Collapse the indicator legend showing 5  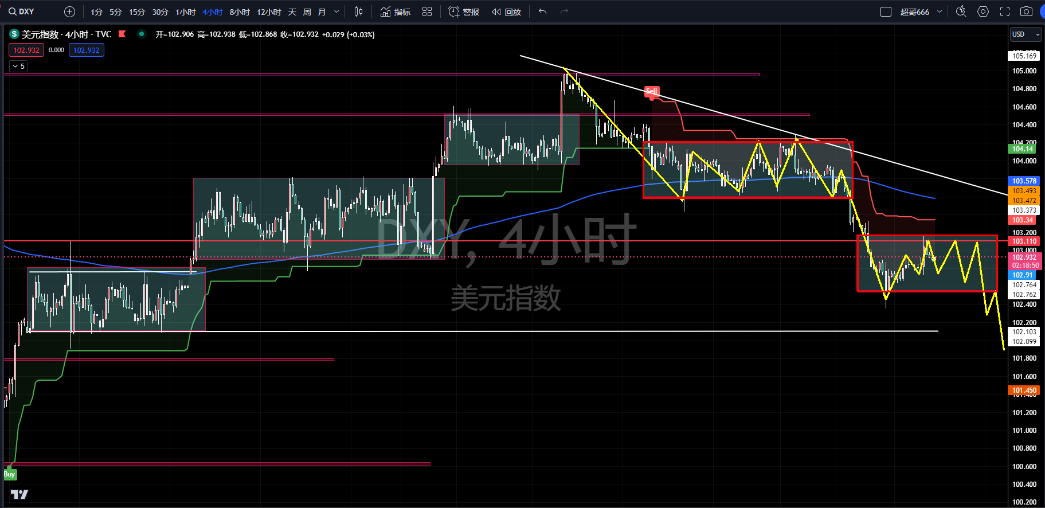18,66
